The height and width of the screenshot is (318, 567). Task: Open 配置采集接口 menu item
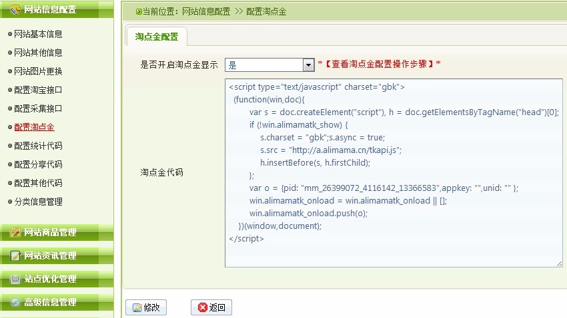(38, 108)
